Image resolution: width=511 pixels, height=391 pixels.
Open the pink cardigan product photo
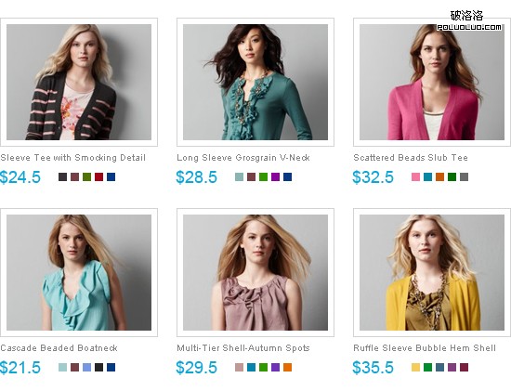432,82
